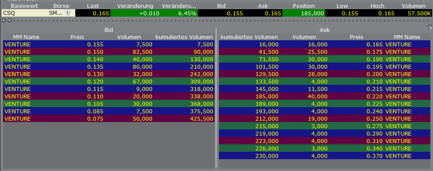Click the ask row priced 0.165
This screenshot has height=171, width=433.
[324, 45]
